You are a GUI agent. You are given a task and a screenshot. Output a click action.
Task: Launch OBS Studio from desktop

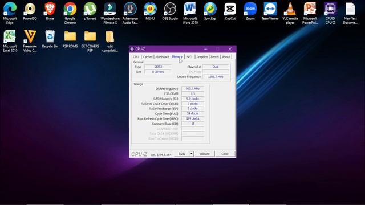click(x=170, y=11)
